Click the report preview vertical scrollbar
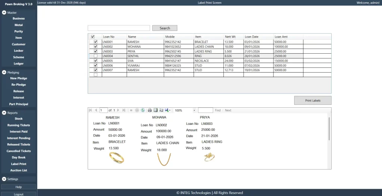Image resolution: width=382 pixels, height=196 pixels. click(329, 129)
